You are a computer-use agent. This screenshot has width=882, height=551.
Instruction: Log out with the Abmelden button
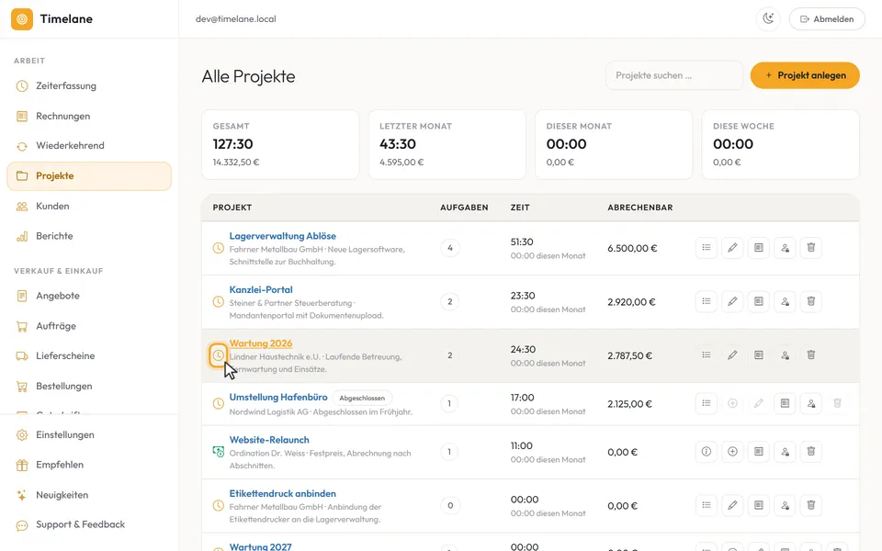coord(827,19)
